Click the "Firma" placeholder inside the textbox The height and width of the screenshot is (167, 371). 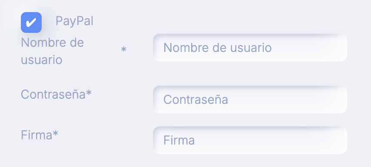(179, 140)
